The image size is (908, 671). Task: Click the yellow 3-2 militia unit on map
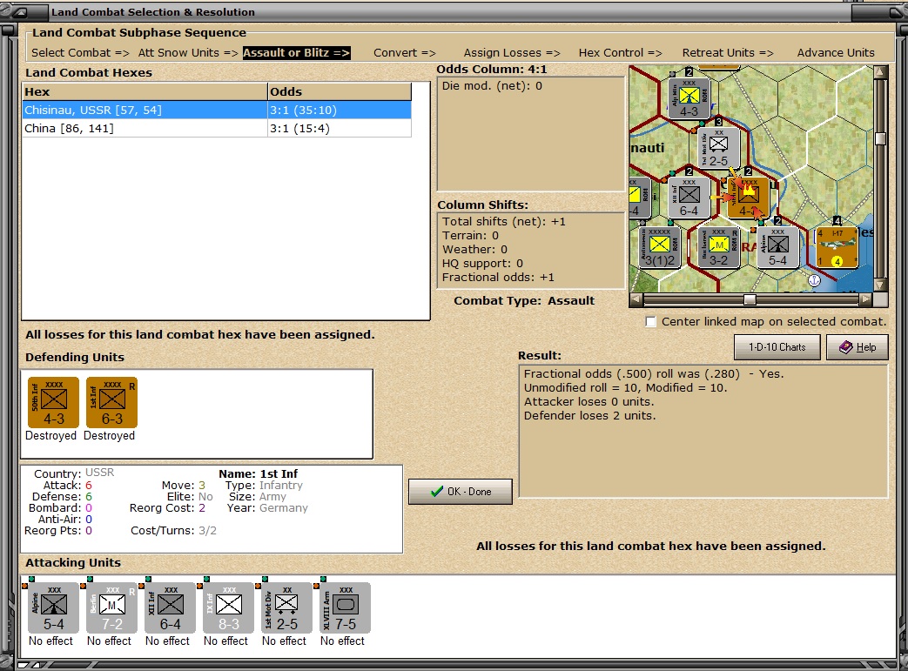(718, 248)
